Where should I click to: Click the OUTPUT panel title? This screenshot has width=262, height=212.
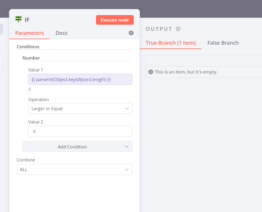pos(159,29)
